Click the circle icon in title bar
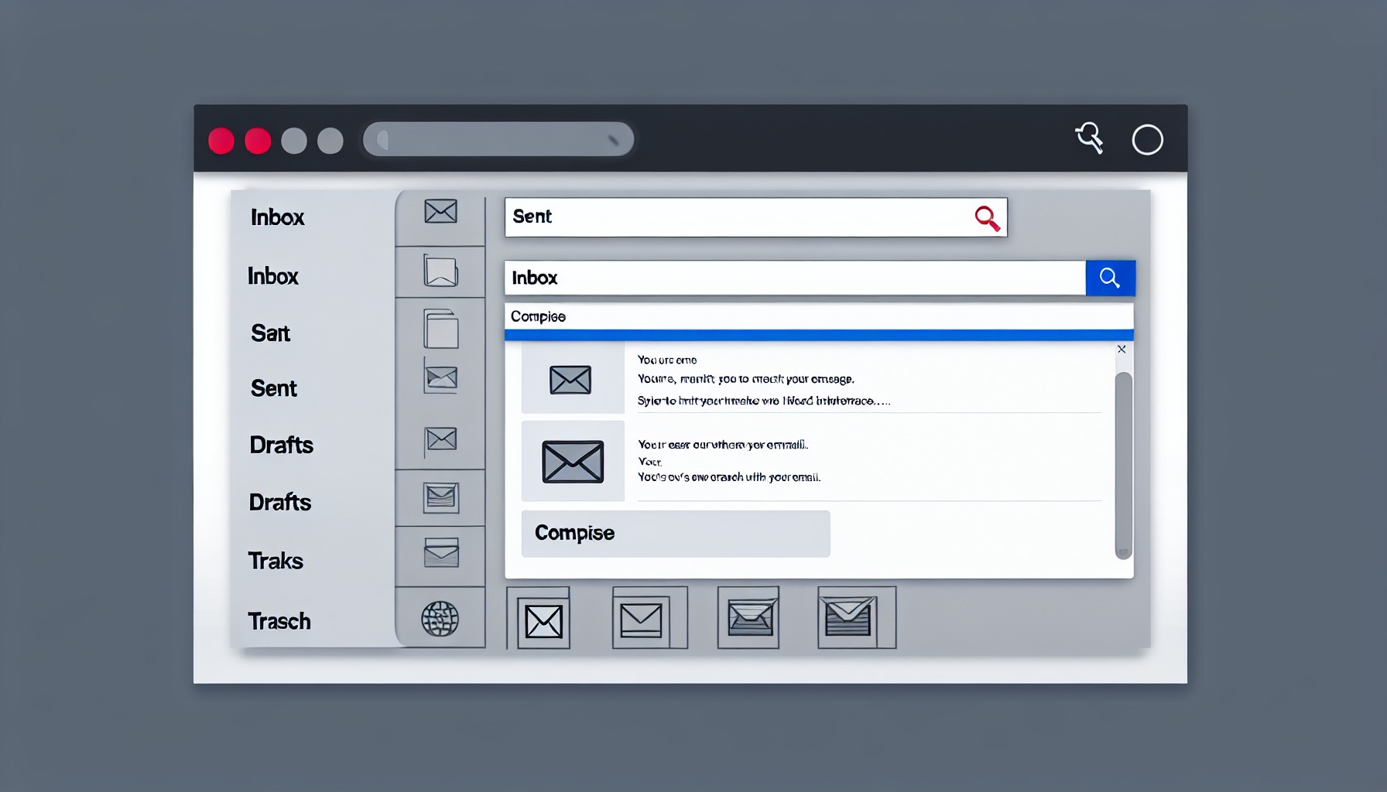Screen dimensions: 1387x792 (1147, 140)
